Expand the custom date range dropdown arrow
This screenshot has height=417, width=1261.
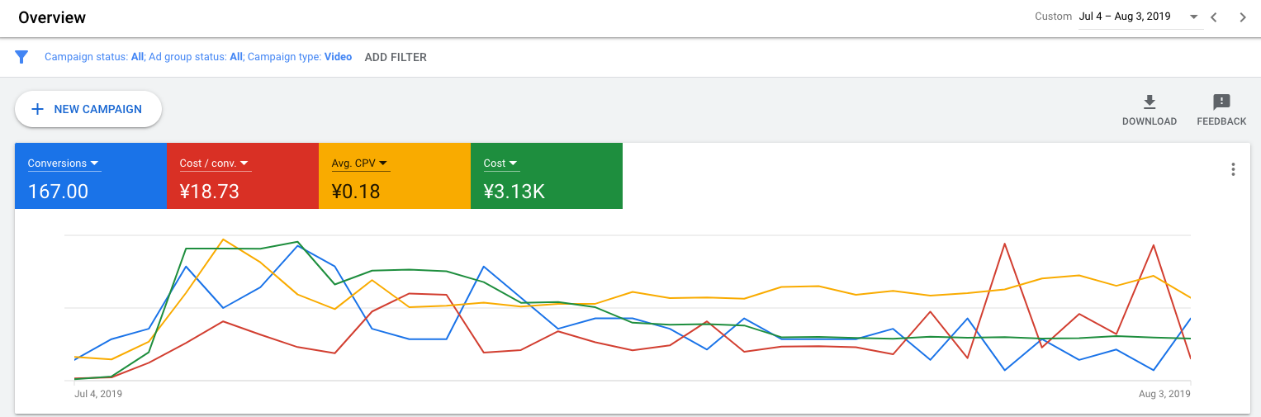[x=1193, y=17]
